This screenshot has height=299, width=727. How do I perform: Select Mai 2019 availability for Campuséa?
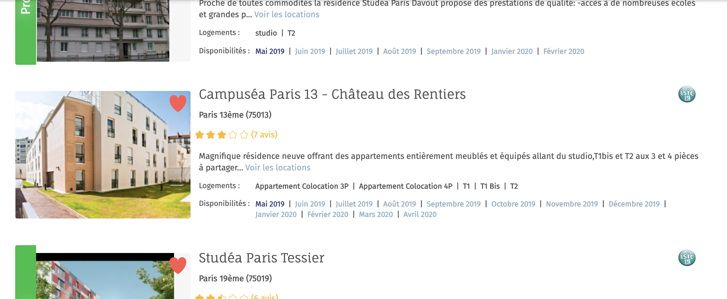270,204
